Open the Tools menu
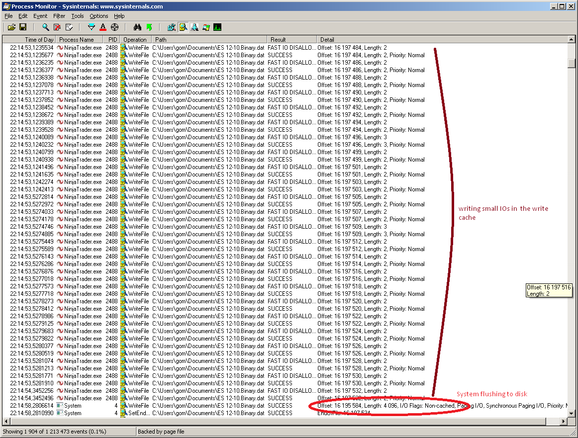Screen dimensions: 578x438 pyautogui.click(x=78, y=16)
